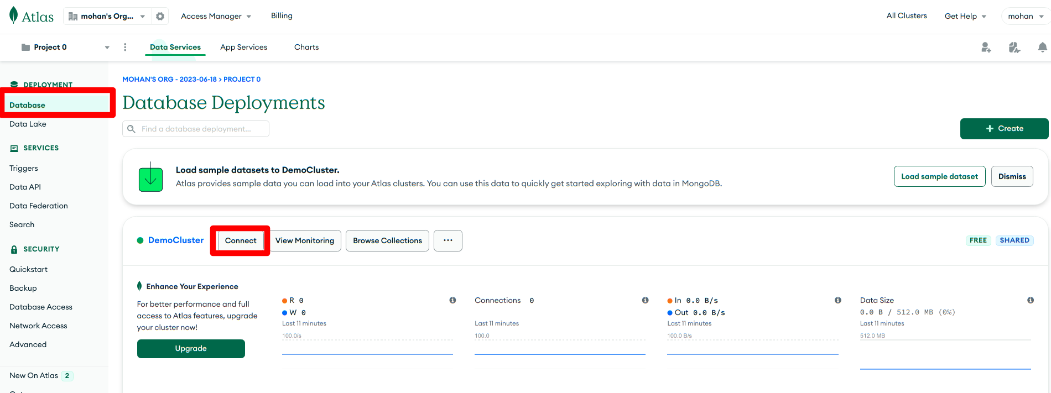Click Load sample dataset button
This screenshot has height=393, width=1051.
click(939, 176)
